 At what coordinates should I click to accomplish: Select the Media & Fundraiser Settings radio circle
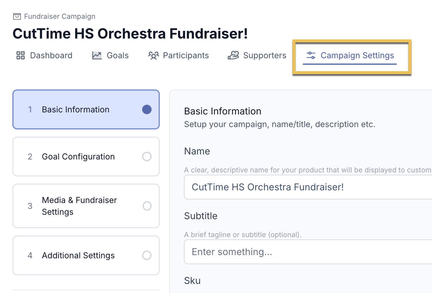click(147, 206)
